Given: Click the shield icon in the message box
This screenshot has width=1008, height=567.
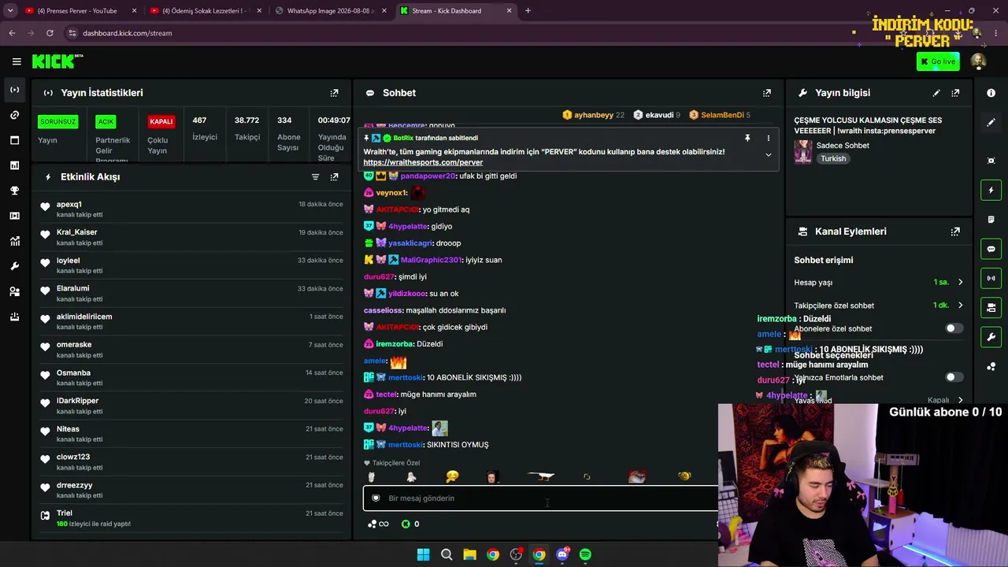Looking at the screenshot, I should [x=376, y=498].
